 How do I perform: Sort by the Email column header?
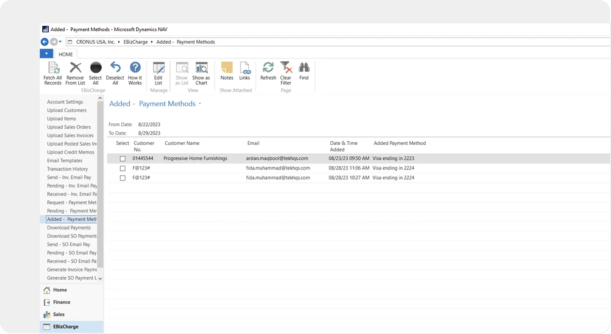[253, 143]
